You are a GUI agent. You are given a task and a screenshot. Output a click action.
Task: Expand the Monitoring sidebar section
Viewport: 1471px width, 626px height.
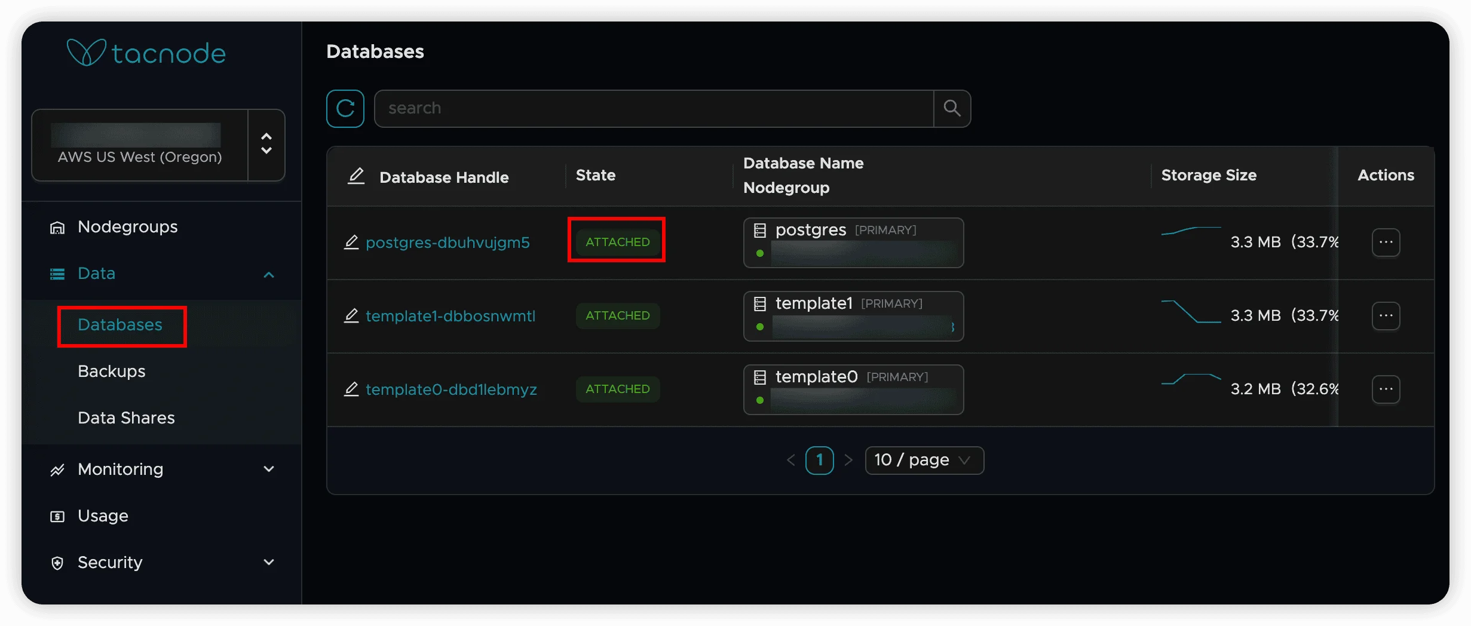[x=269, y=469]
